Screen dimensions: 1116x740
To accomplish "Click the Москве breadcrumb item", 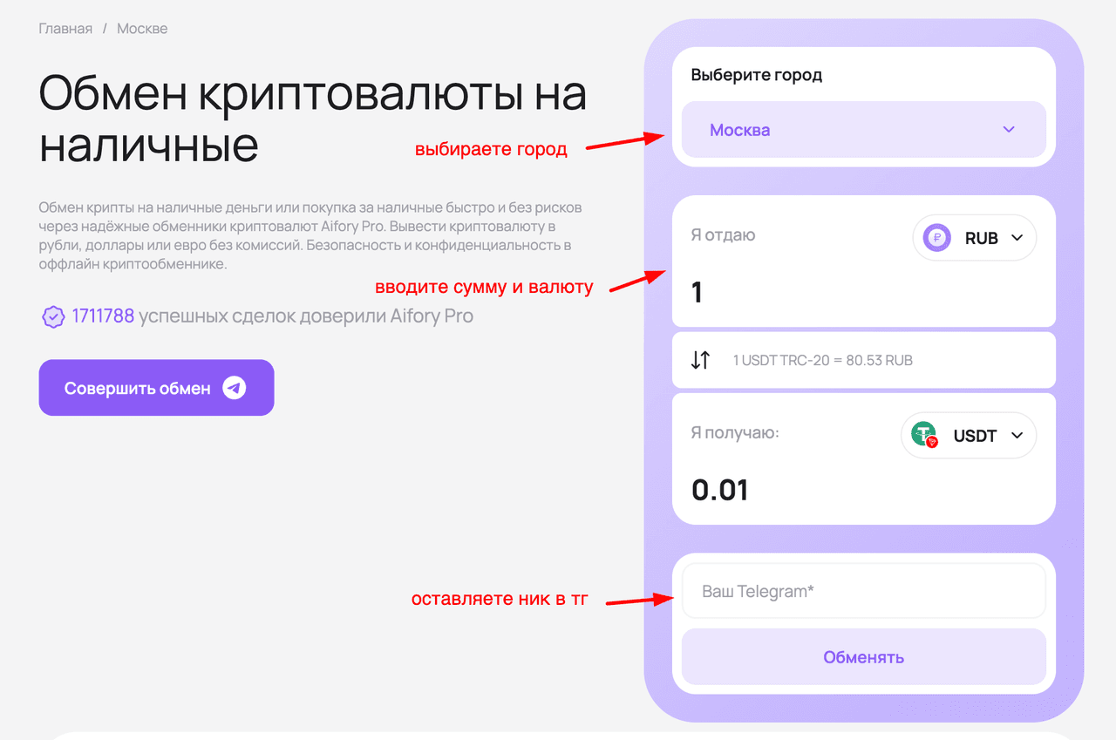I will click(x=142, y=29).
